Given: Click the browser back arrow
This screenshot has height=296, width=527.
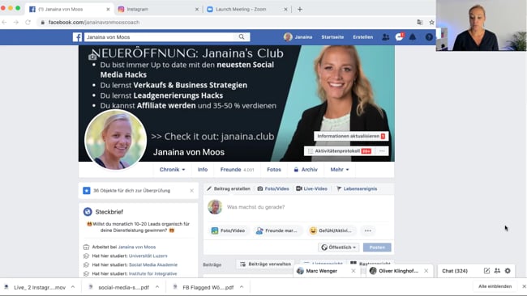Looking at the screenshot, I should point(4,22).
